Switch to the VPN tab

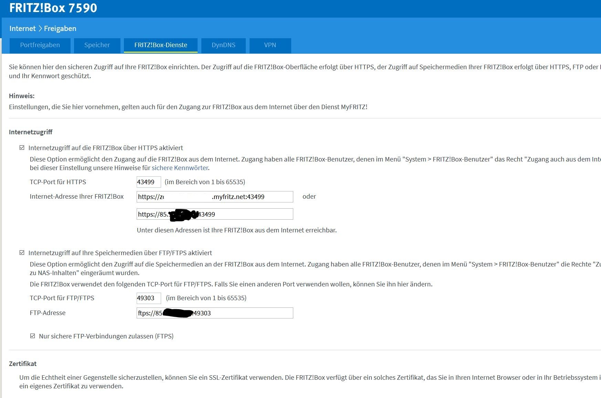click(x=270, y=45)
